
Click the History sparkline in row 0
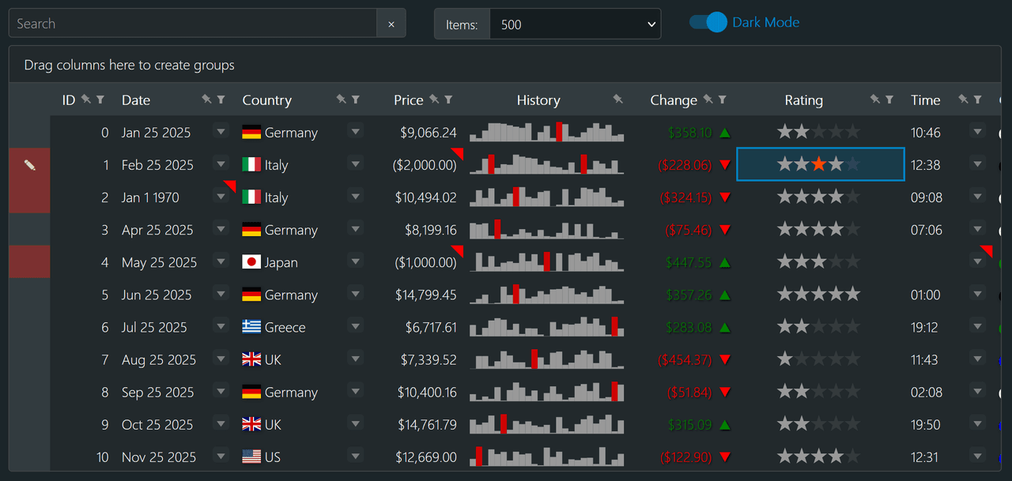tap(546, 132)
